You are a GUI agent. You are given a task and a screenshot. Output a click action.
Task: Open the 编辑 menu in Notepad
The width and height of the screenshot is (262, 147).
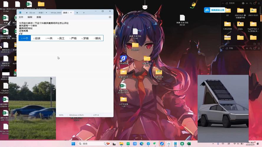point(30,17)
